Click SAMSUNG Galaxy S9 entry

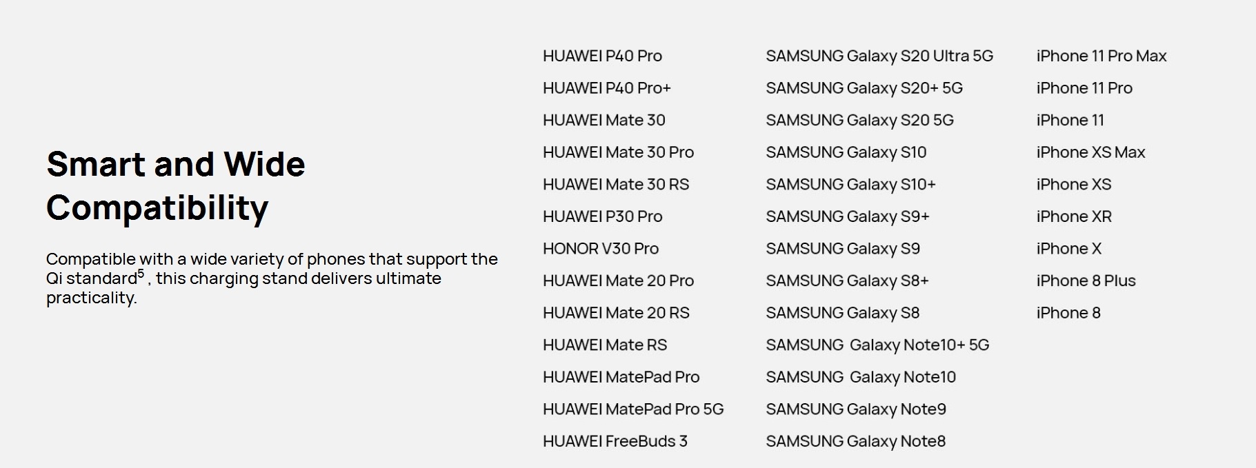click(x=843, y=249)
